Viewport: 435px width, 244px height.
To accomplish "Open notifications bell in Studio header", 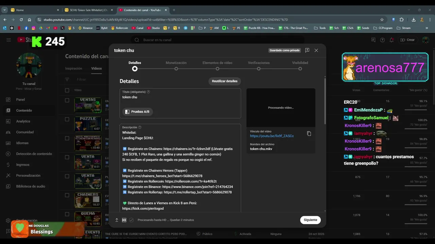I will click(391, 40).
